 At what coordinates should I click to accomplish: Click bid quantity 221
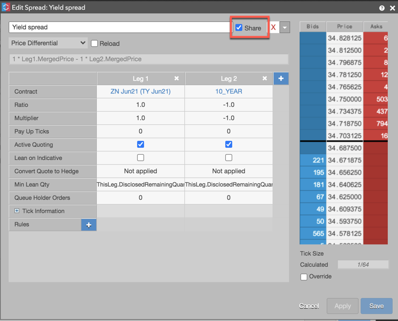pyautogui.click(x=312, y=160)
